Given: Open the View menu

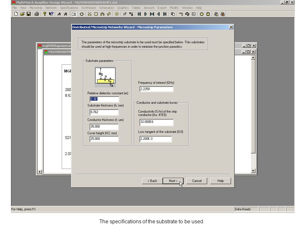Looking at the screenshot, I should tap(23, 8).
